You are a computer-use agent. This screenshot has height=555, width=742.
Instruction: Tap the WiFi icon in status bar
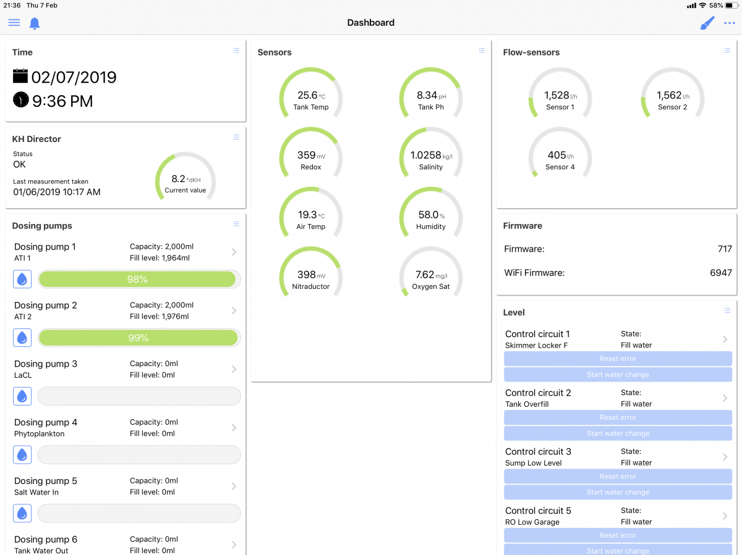click(702, 6)
